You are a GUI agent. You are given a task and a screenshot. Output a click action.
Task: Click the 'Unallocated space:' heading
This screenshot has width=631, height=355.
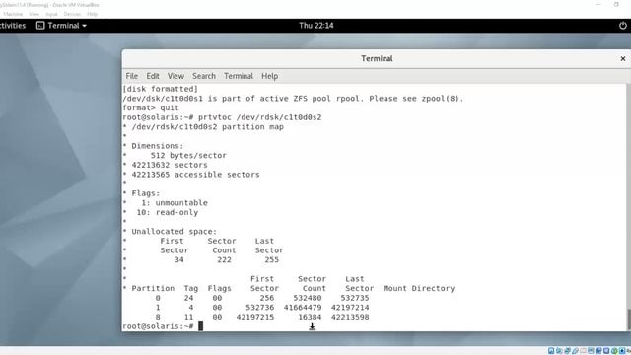pyautogui.click(x=174, y=232)
